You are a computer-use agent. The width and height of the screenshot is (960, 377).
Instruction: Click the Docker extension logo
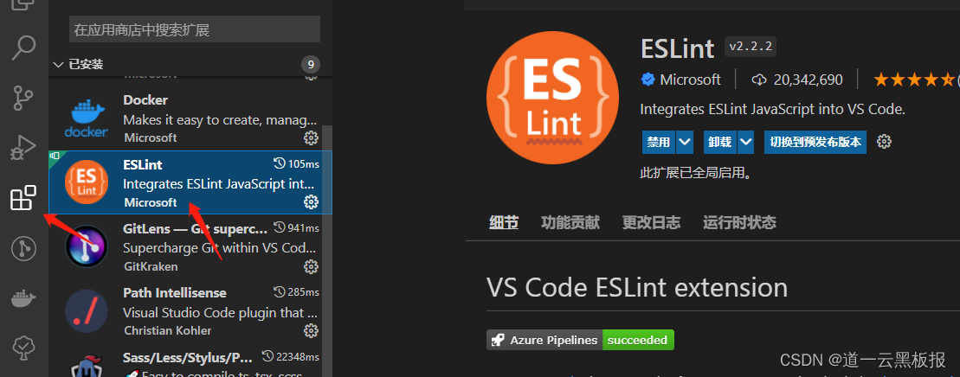87,118
